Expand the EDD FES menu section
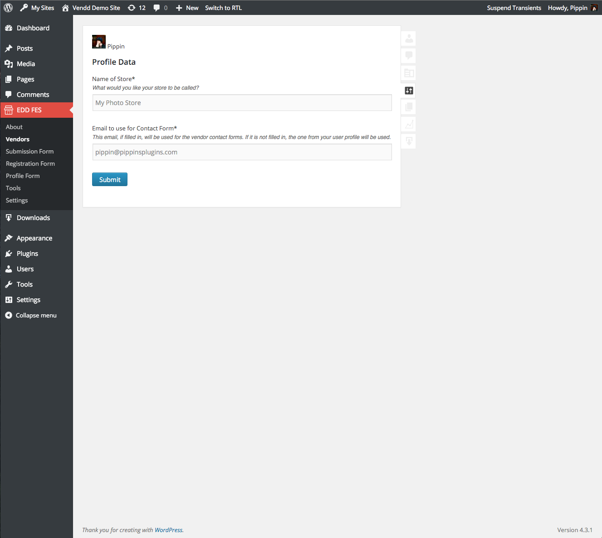This screenshot has width=602, height=538. pos(29,110)
